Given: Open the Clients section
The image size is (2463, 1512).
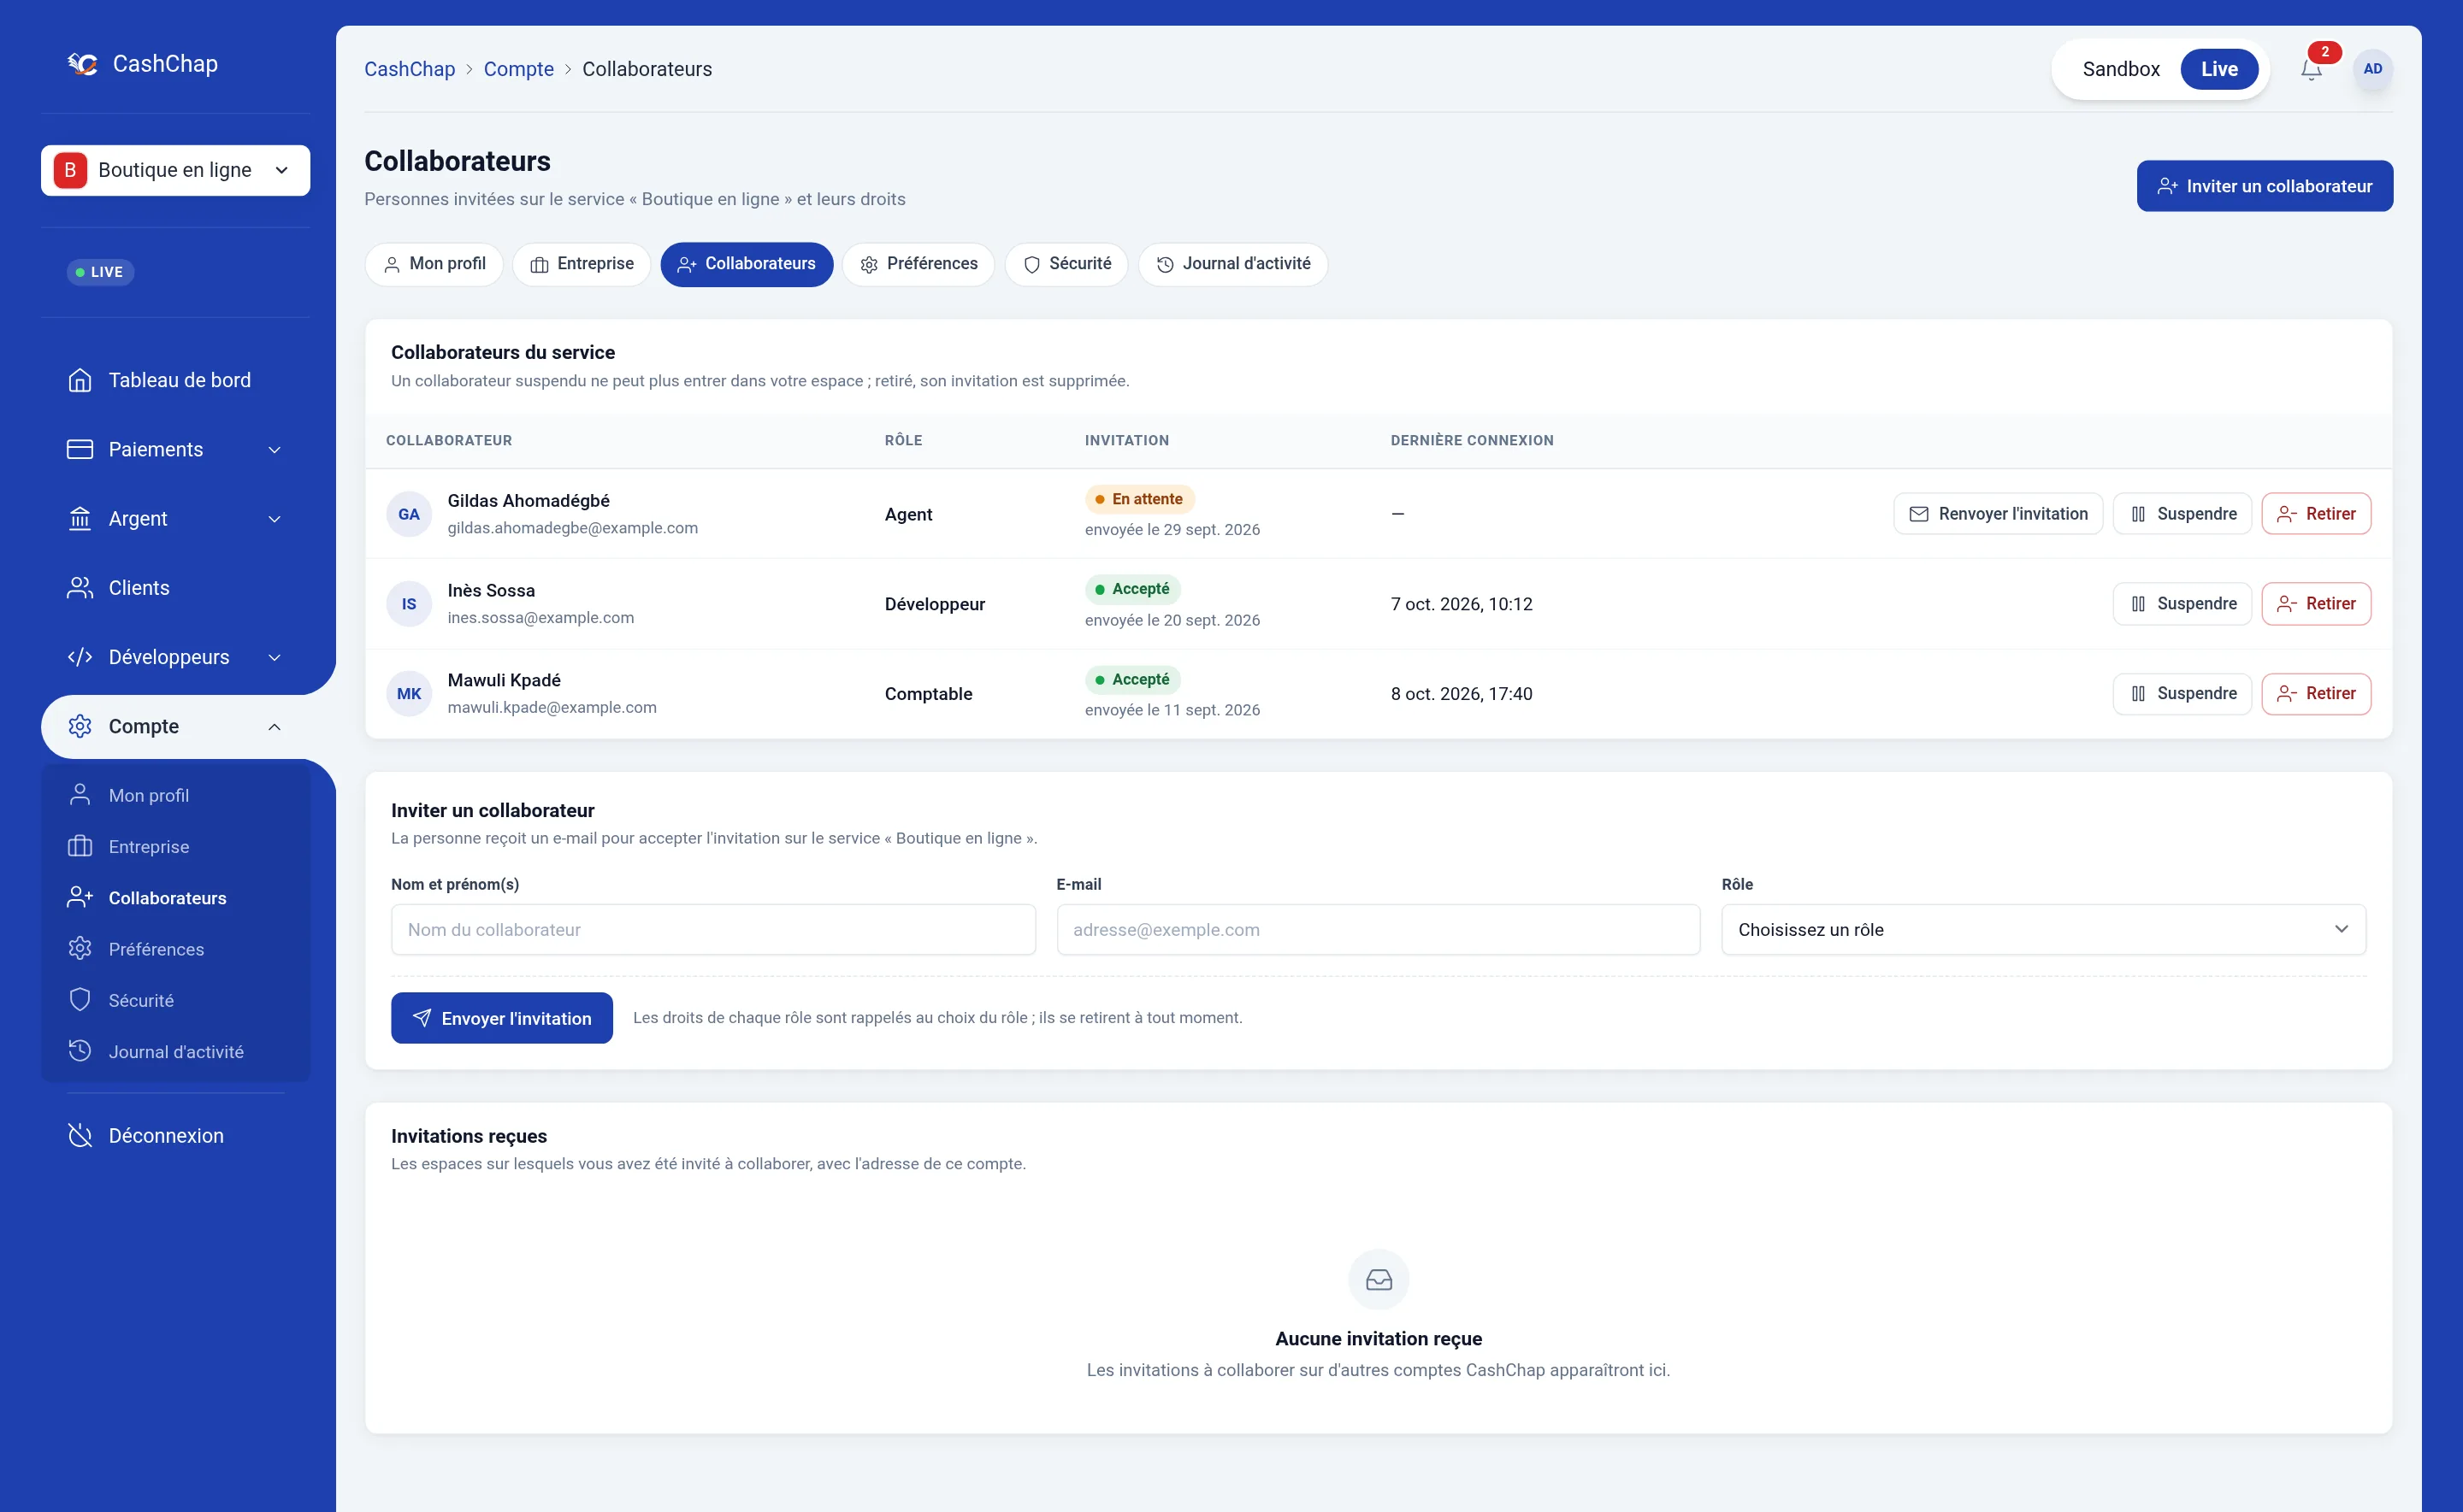Looking at the screenshot, I should (x=175, y=588).
